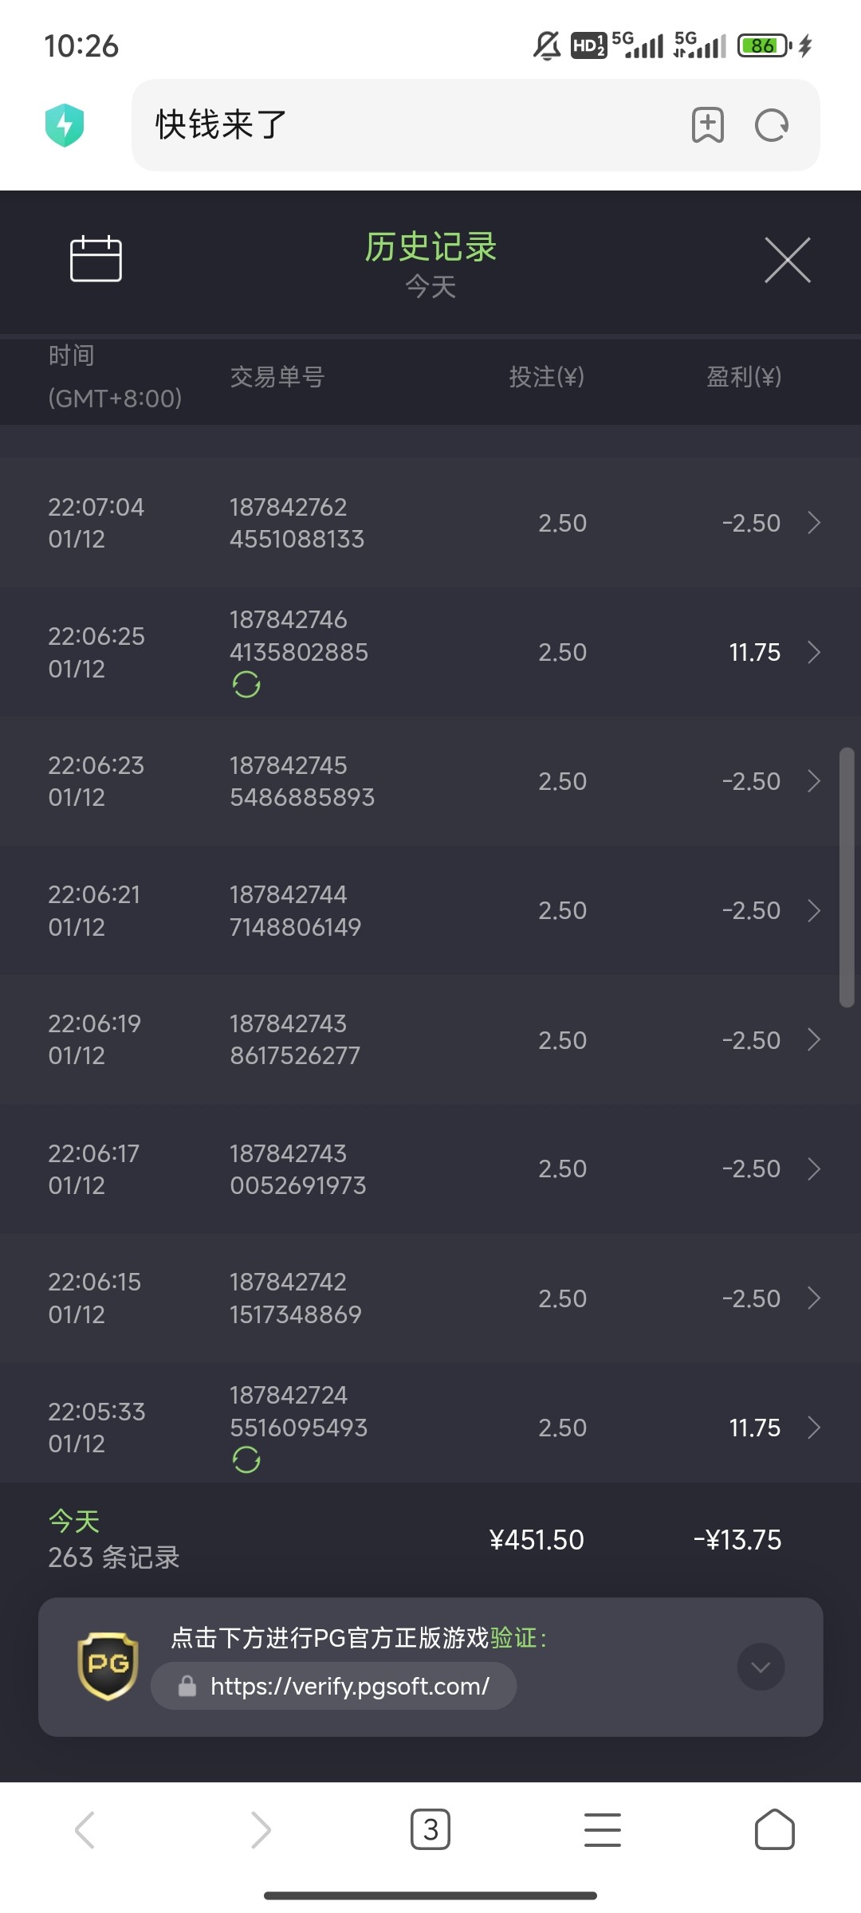Screen dimensions: 861x1913
Task: Collapse the PG verification banner with chevron
Action: pyautogui.click(x=761, y=1667)
